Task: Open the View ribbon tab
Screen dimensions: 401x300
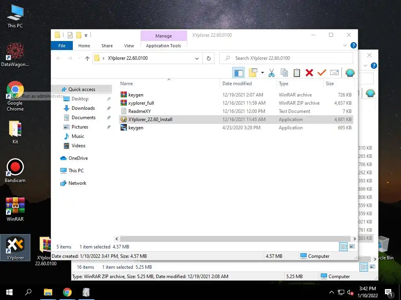Action: (x=129, y=46)
